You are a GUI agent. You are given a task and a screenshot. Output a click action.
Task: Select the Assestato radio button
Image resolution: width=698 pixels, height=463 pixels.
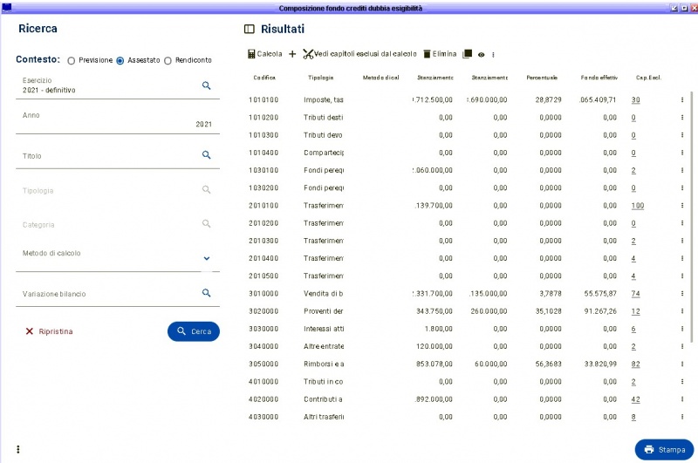click(x=120, y=60)
